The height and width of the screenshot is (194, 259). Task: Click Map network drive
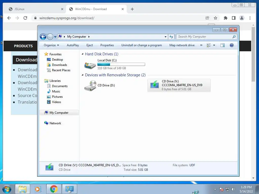pyautogui.click(x=182, y=45)
